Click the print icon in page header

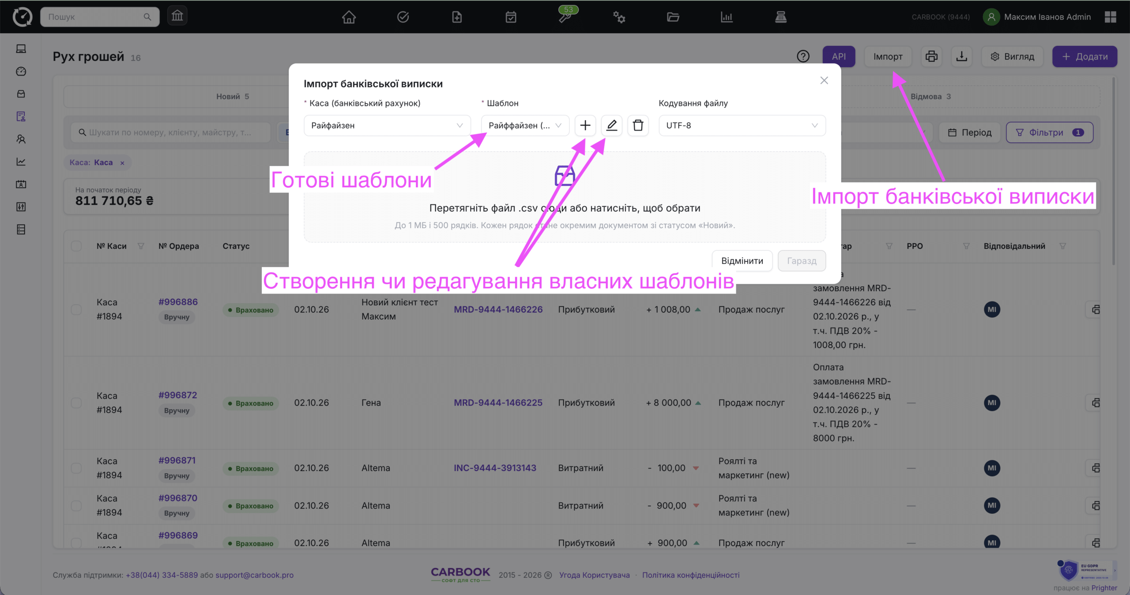pyautogui.click(x=931, y=56)
